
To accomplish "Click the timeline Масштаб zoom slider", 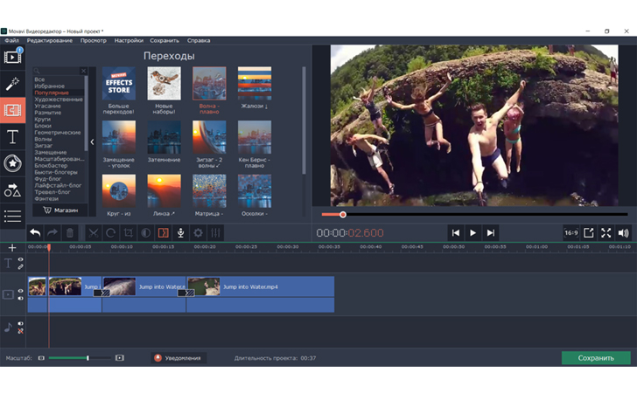I will (79, 358).
